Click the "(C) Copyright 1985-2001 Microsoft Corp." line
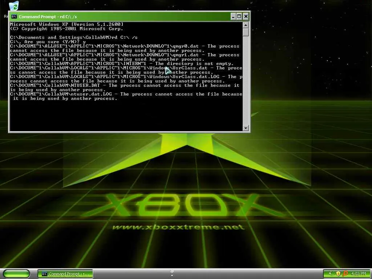Viewport: 372px width, 279px height. (x=67, y=29)
